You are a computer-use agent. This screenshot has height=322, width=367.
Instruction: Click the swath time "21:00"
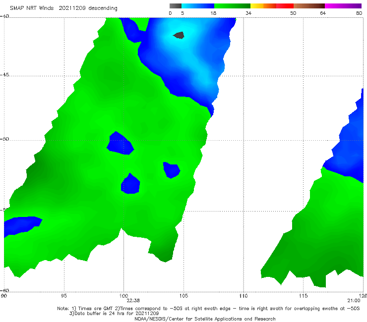pyautogui.click(x=354, y=301)
